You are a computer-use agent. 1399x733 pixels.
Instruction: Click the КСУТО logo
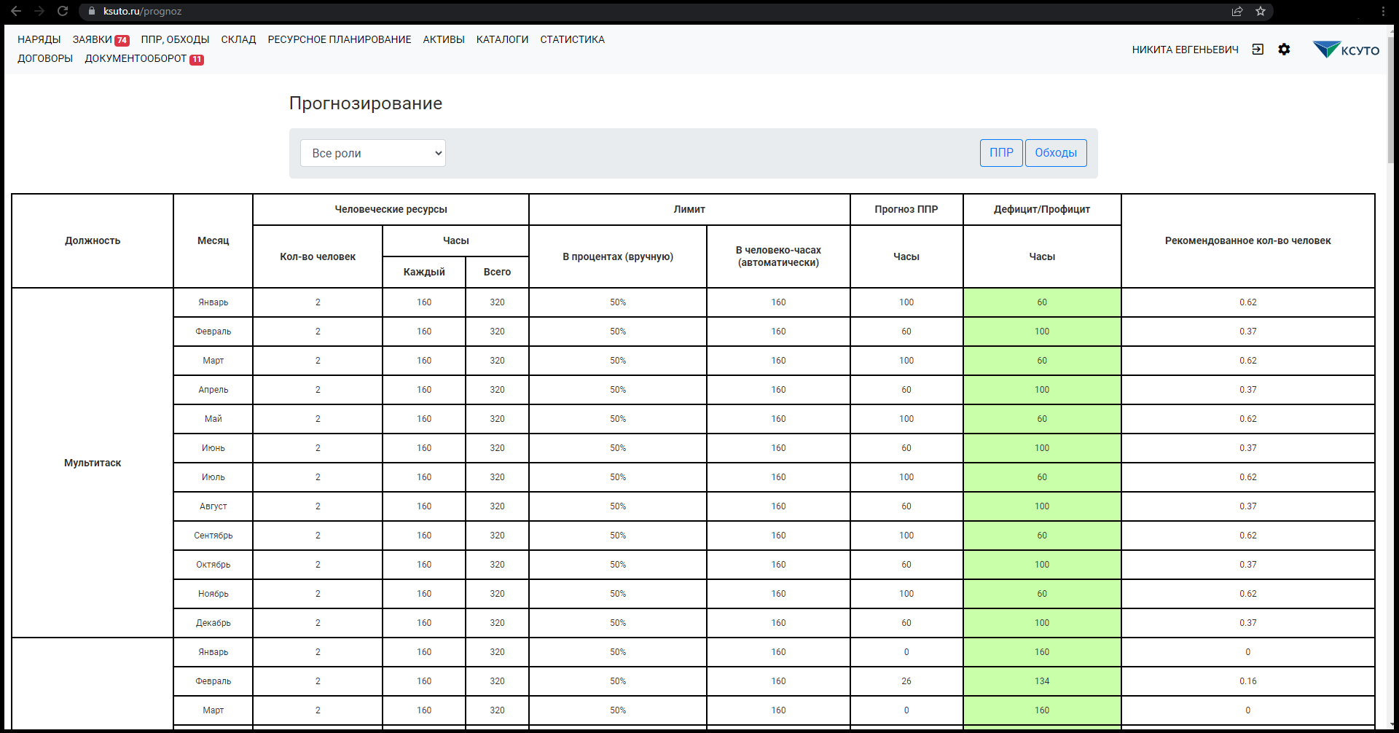tap(1346, 50)
